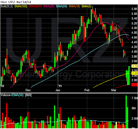138x129 pixels.
Task: Click the 5.00 price axis label
Action: point(134,28)
